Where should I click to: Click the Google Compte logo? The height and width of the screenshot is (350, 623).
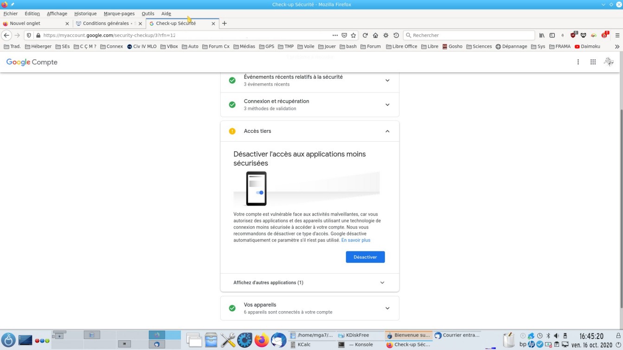click(32, 62)
